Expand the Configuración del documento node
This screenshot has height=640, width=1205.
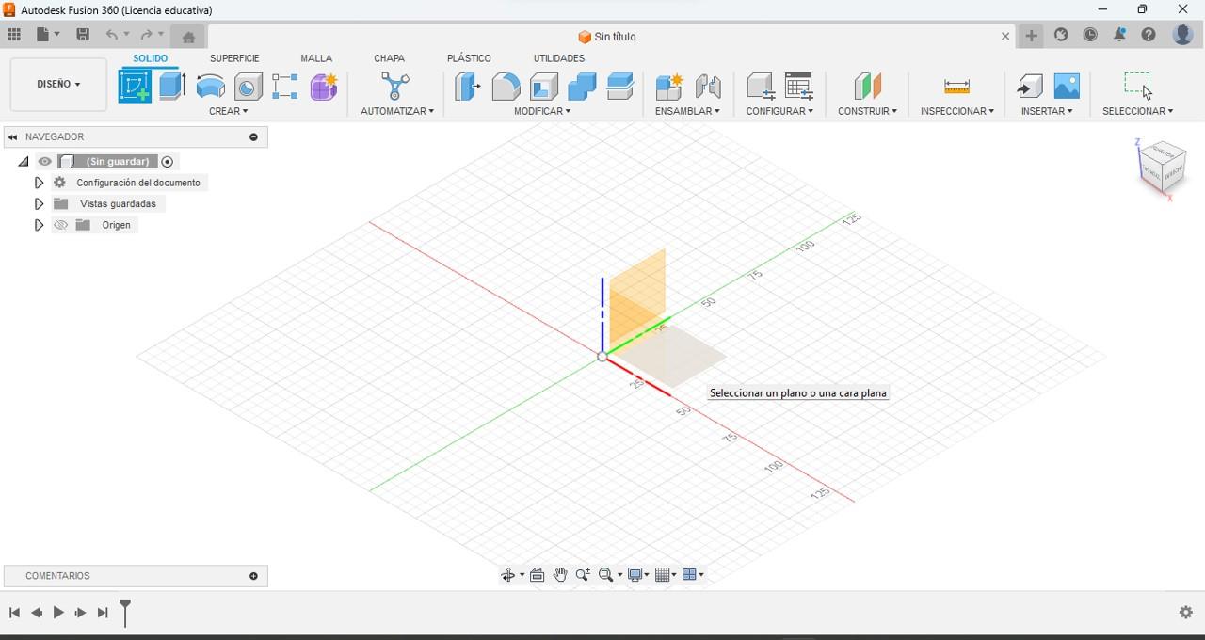(x=39, y=183)
